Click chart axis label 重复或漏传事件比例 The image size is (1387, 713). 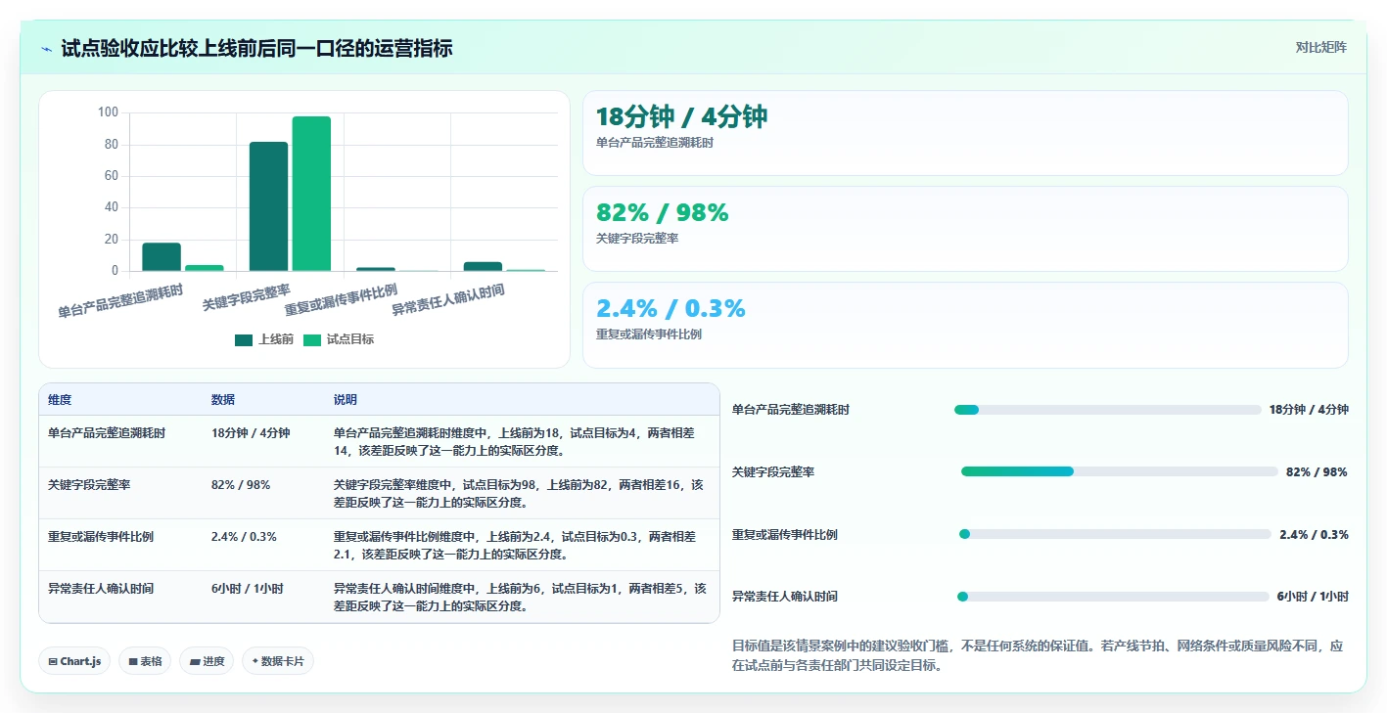point(341,298)
